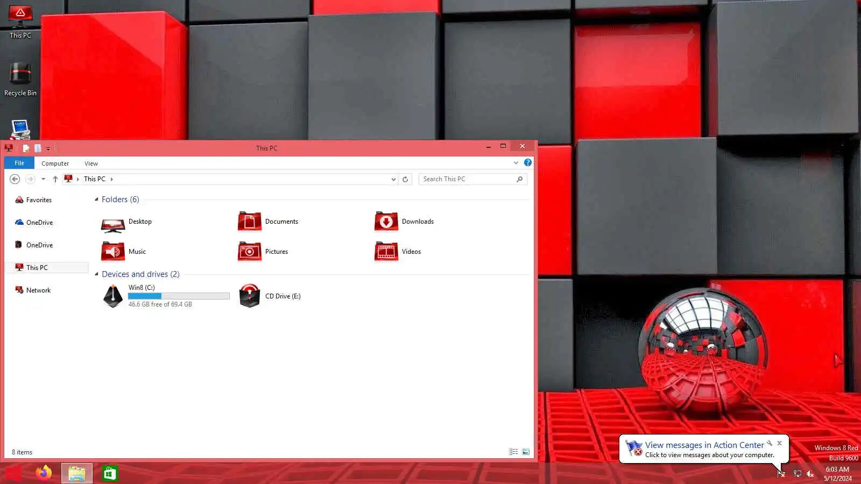Open the Music folder icon

[x=113, y=252]
